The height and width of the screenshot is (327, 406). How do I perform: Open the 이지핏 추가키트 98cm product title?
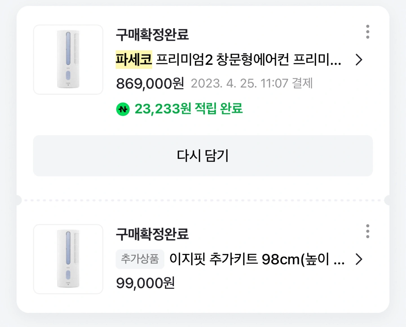pos(257,259)
